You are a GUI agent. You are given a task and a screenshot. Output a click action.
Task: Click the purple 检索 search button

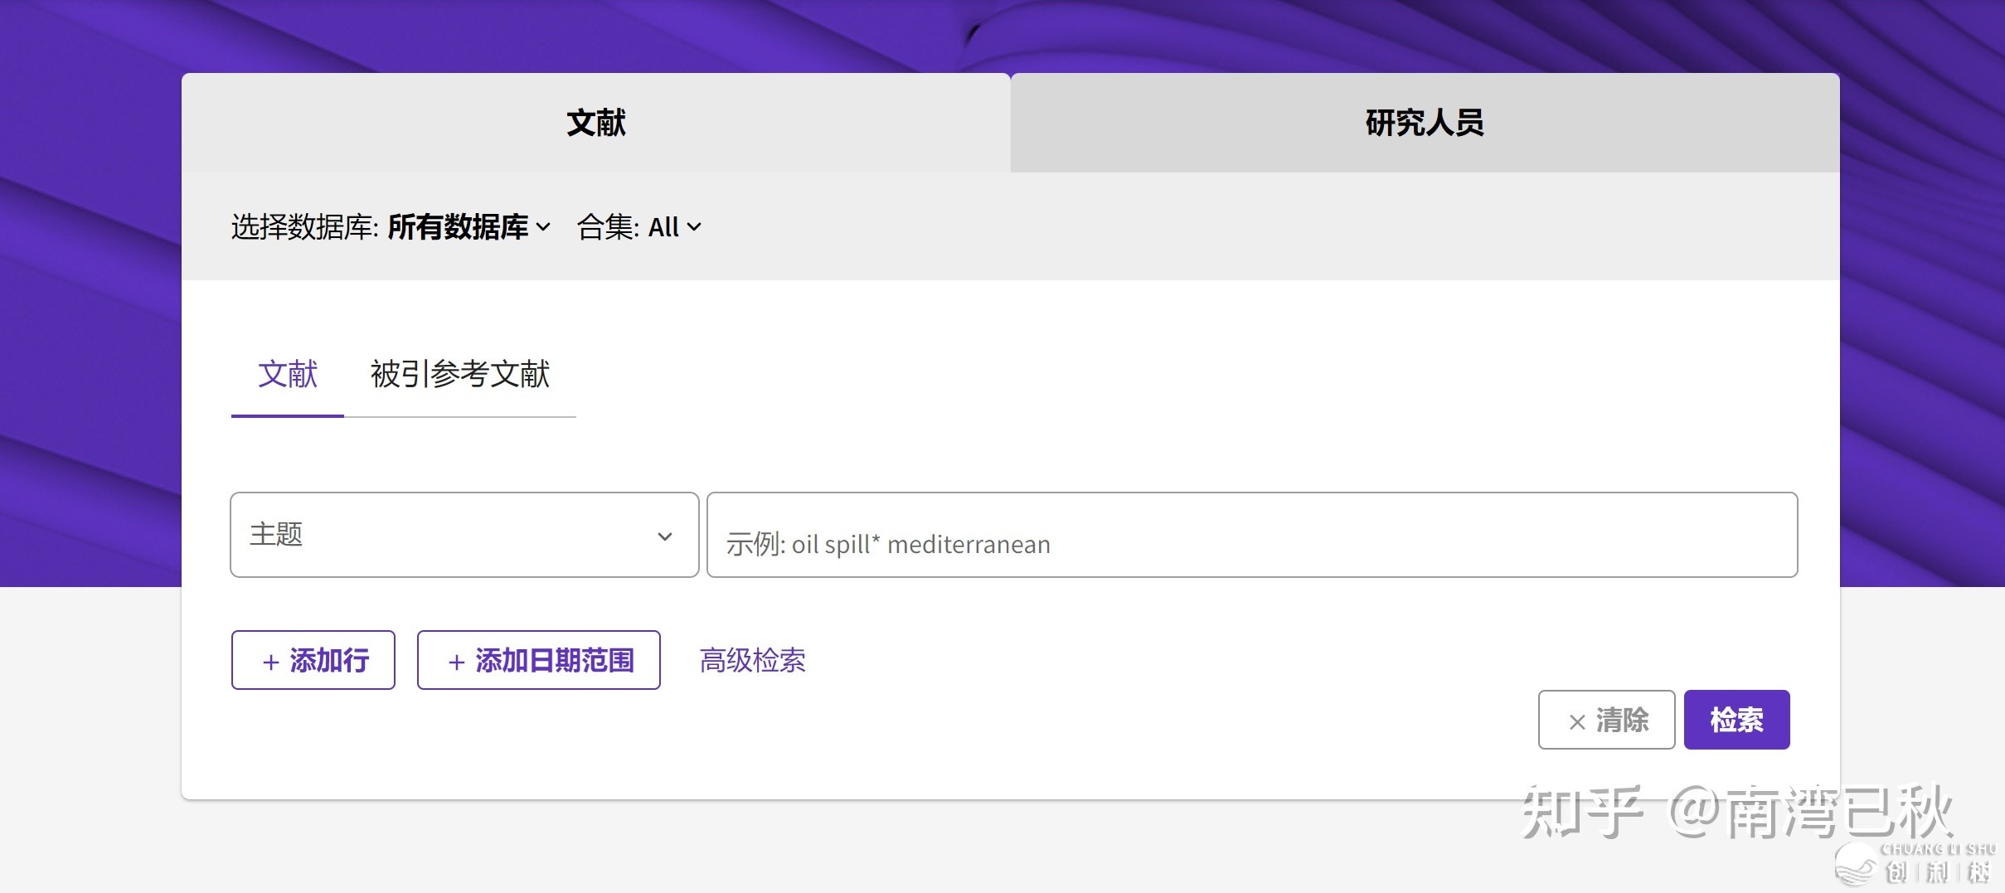tap(1736, 720)
